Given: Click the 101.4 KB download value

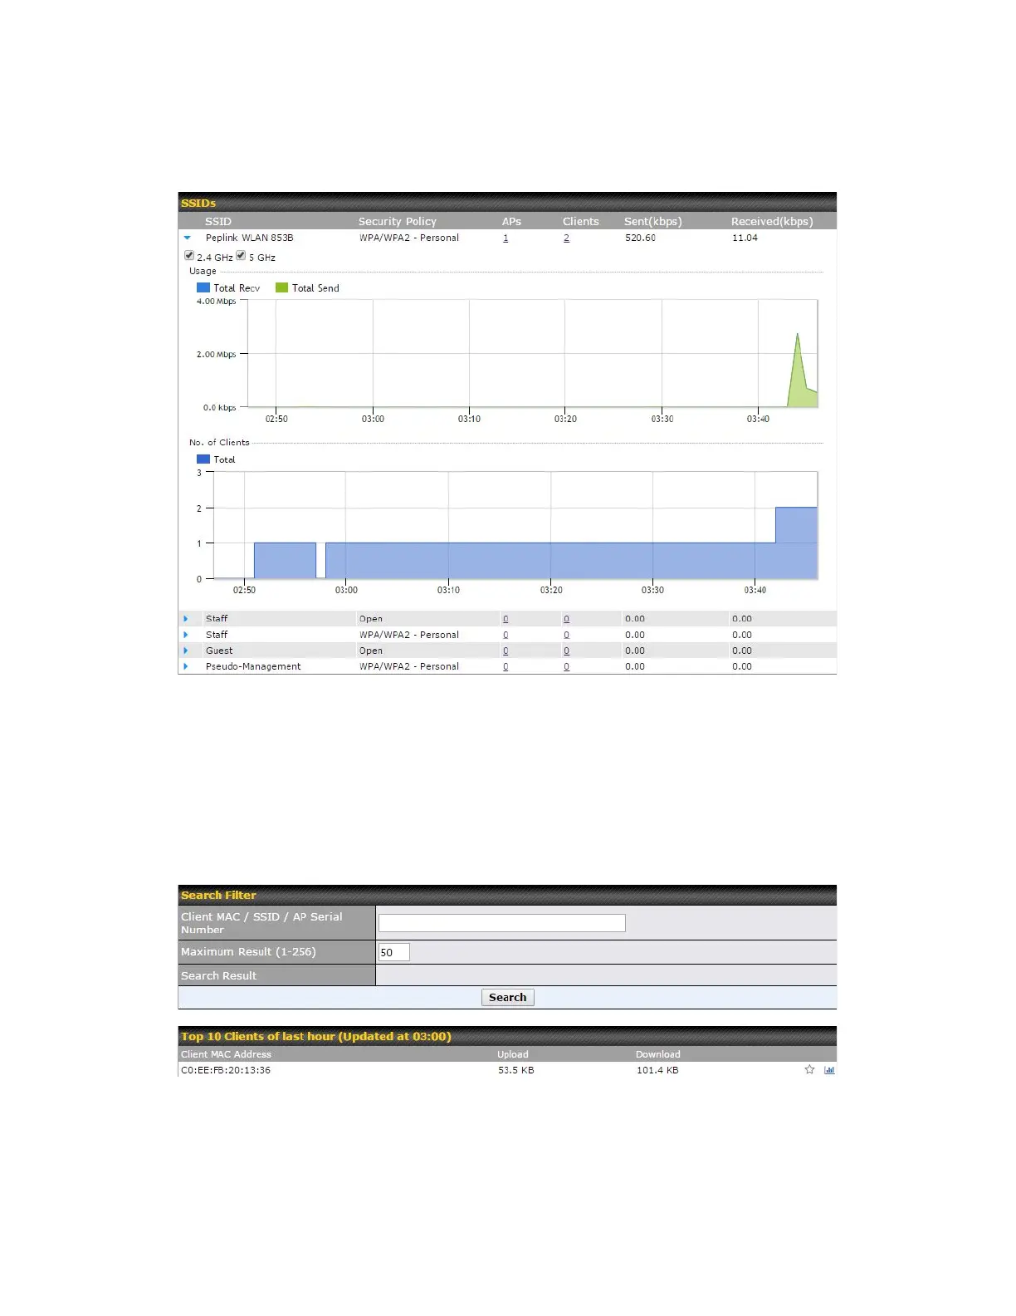Looking at the screenshot, I should point(657,1070).
